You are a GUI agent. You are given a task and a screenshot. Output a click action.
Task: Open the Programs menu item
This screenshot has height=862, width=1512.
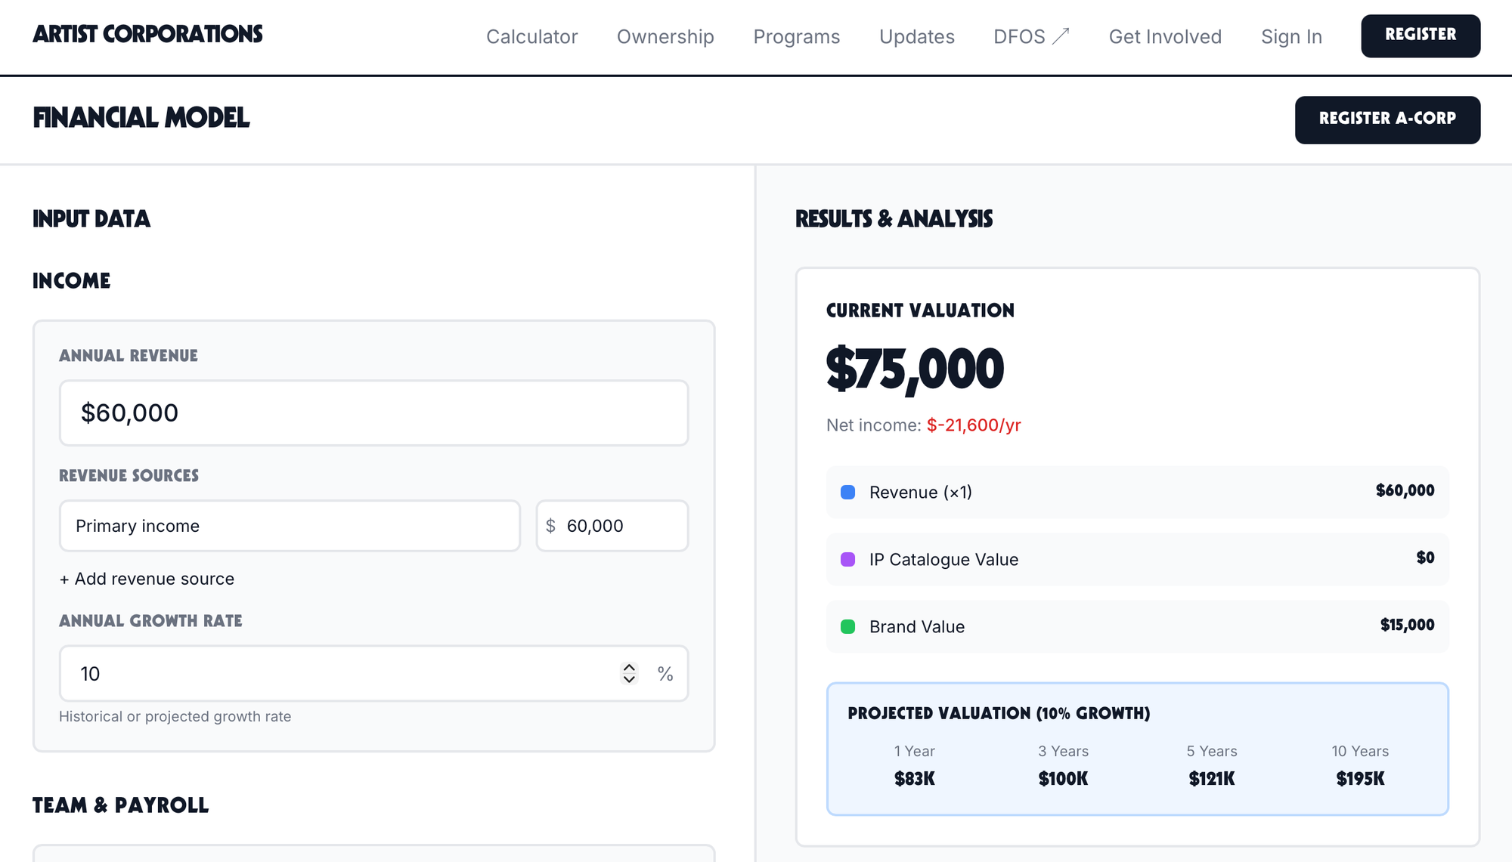(796, 36)
